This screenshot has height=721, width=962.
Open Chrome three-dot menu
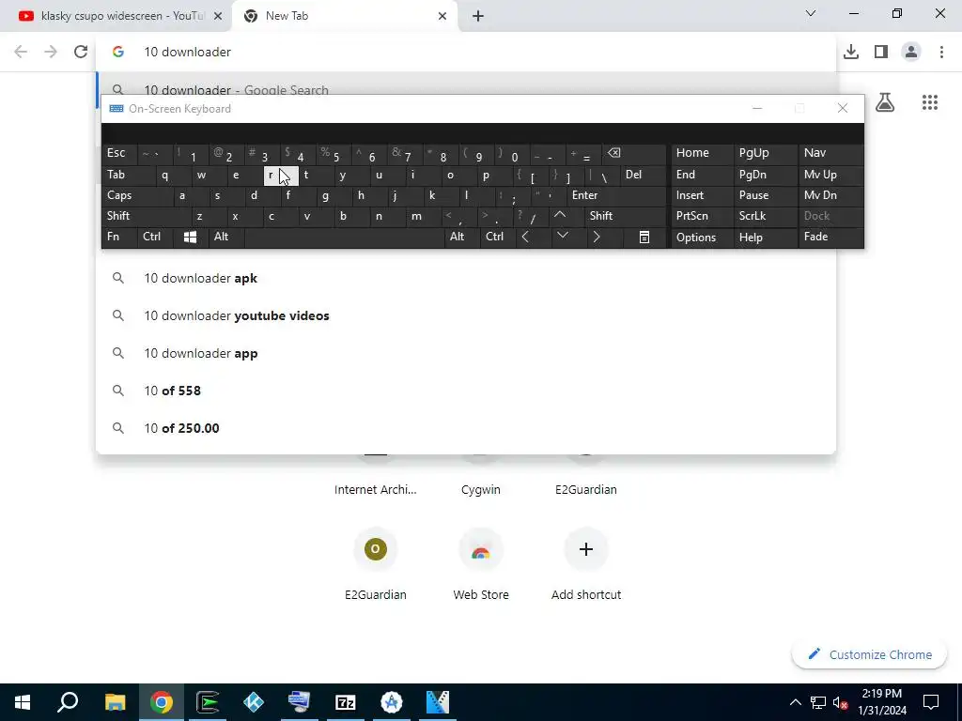point(941,52)
